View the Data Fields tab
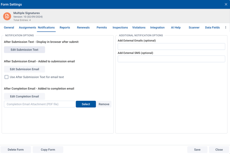 pos(212,27)
